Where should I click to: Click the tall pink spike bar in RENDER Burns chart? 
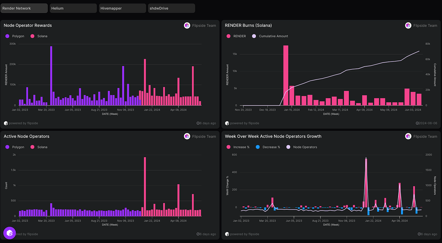[285, 76]
